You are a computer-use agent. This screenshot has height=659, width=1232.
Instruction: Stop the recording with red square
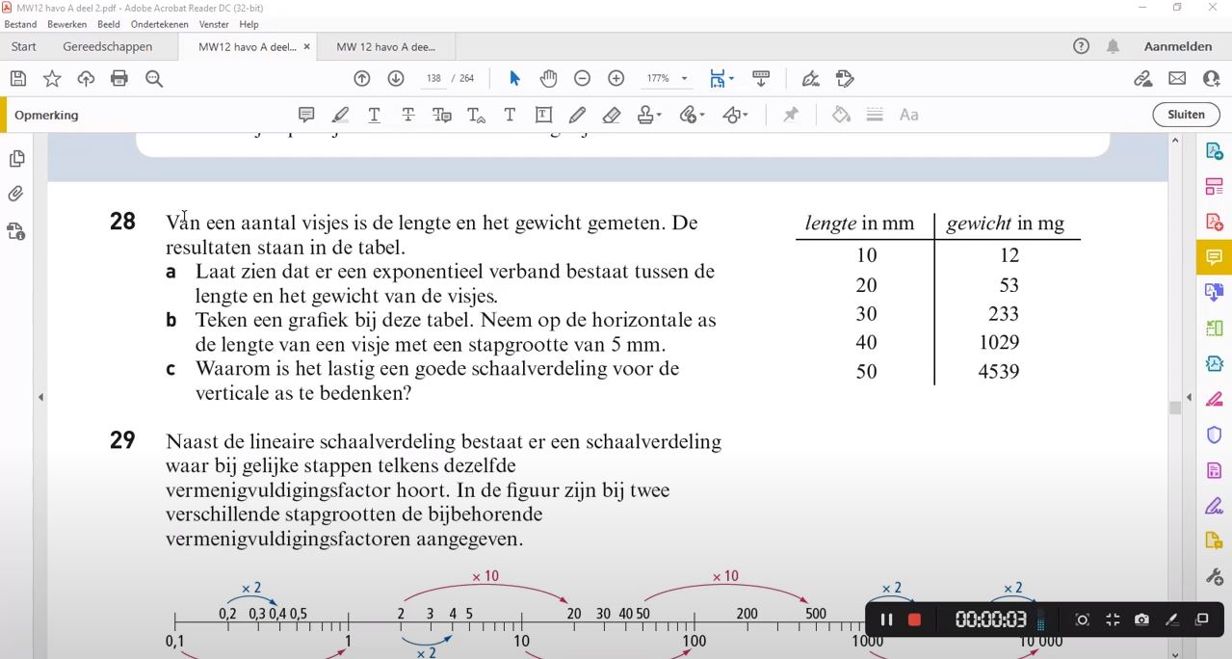pos(915,619)
